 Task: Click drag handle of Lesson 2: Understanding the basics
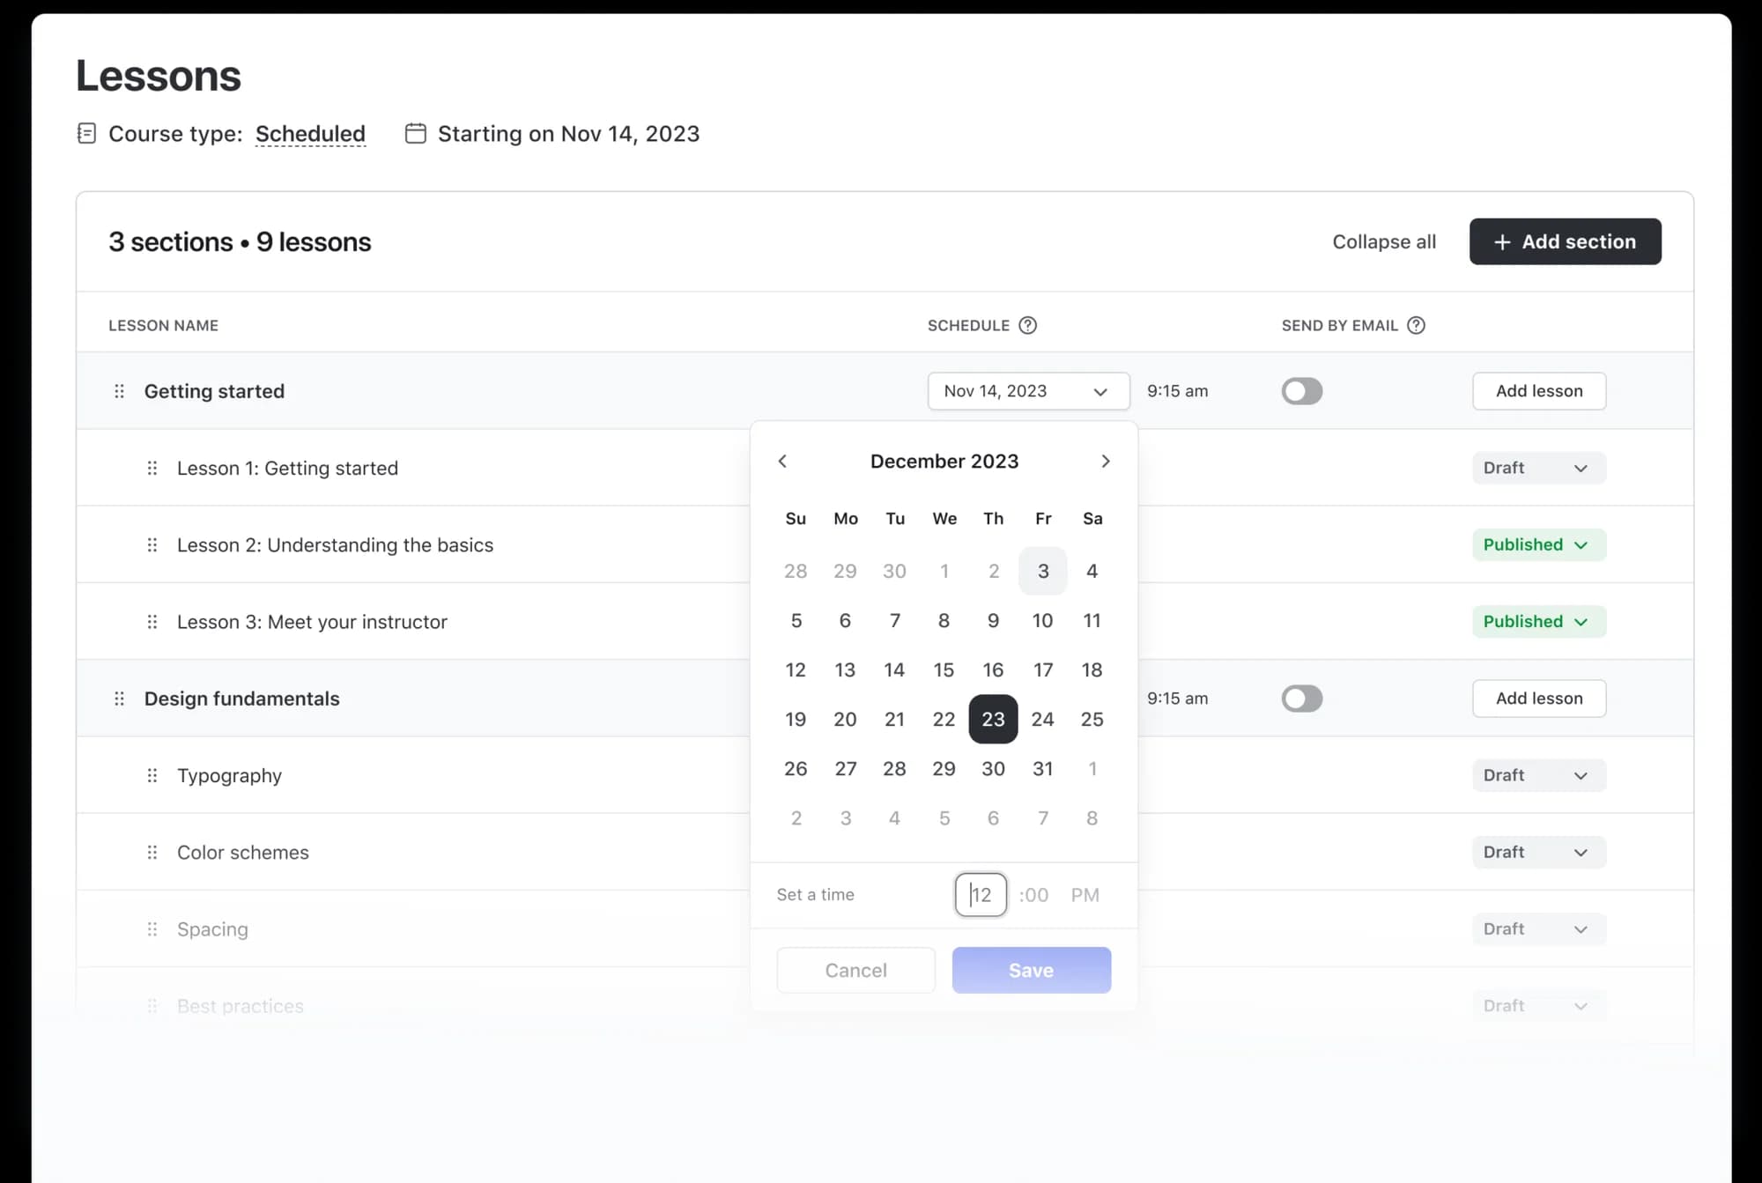tap(152, 544)
